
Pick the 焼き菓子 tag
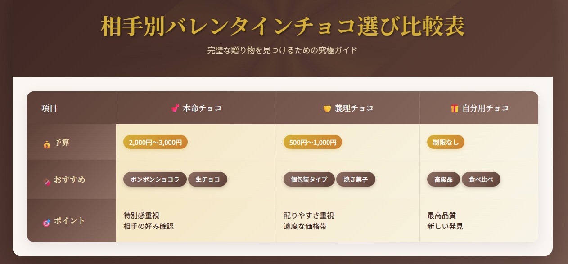(x=356, y=179)
